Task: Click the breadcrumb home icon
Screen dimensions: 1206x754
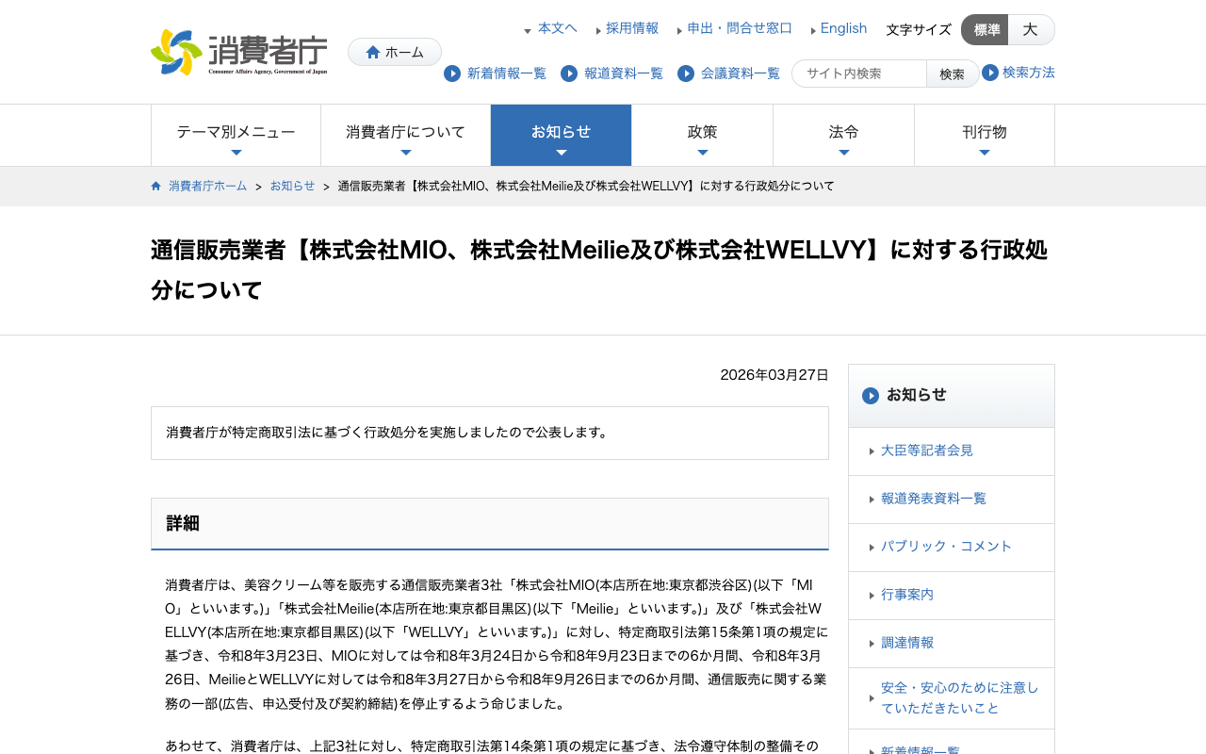Action: coord(156,186)
